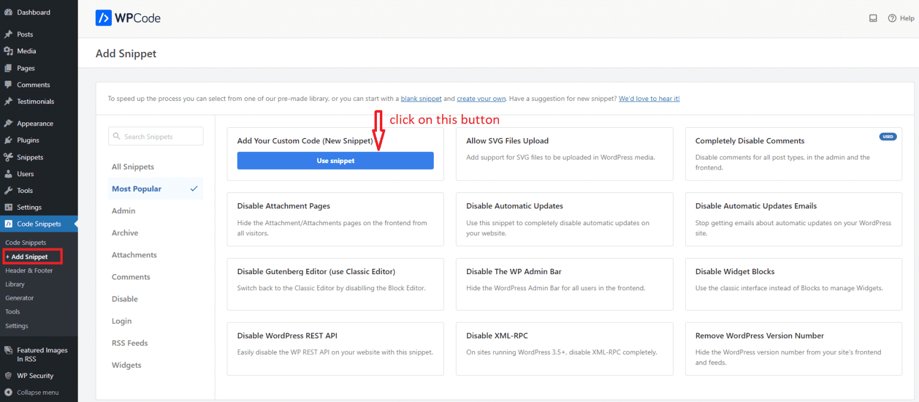
Task: Switch to the All Snippets tab
Action: pos(133,166)
